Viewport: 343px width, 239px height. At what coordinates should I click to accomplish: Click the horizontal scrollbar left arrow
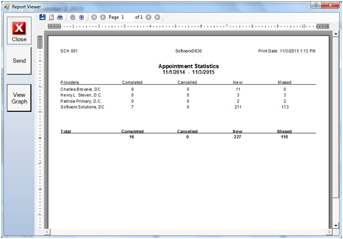pyautogui.click(x=47, y=233)
